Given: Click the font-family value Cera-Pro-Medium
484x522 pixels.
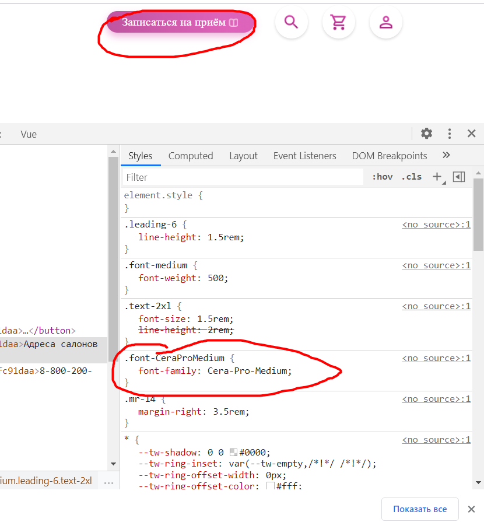Looking at the screenshot, I should (247, 371).
